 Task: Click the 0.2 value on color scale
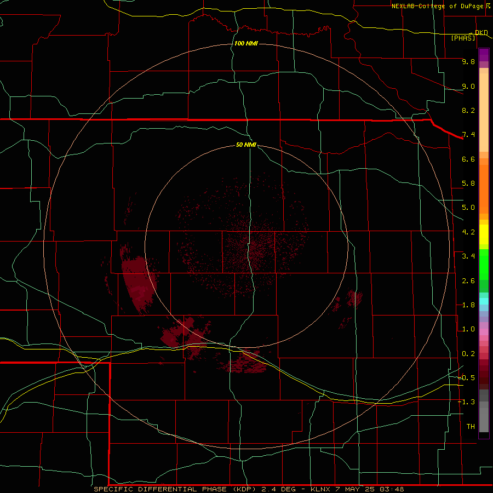tap(468, 354)
